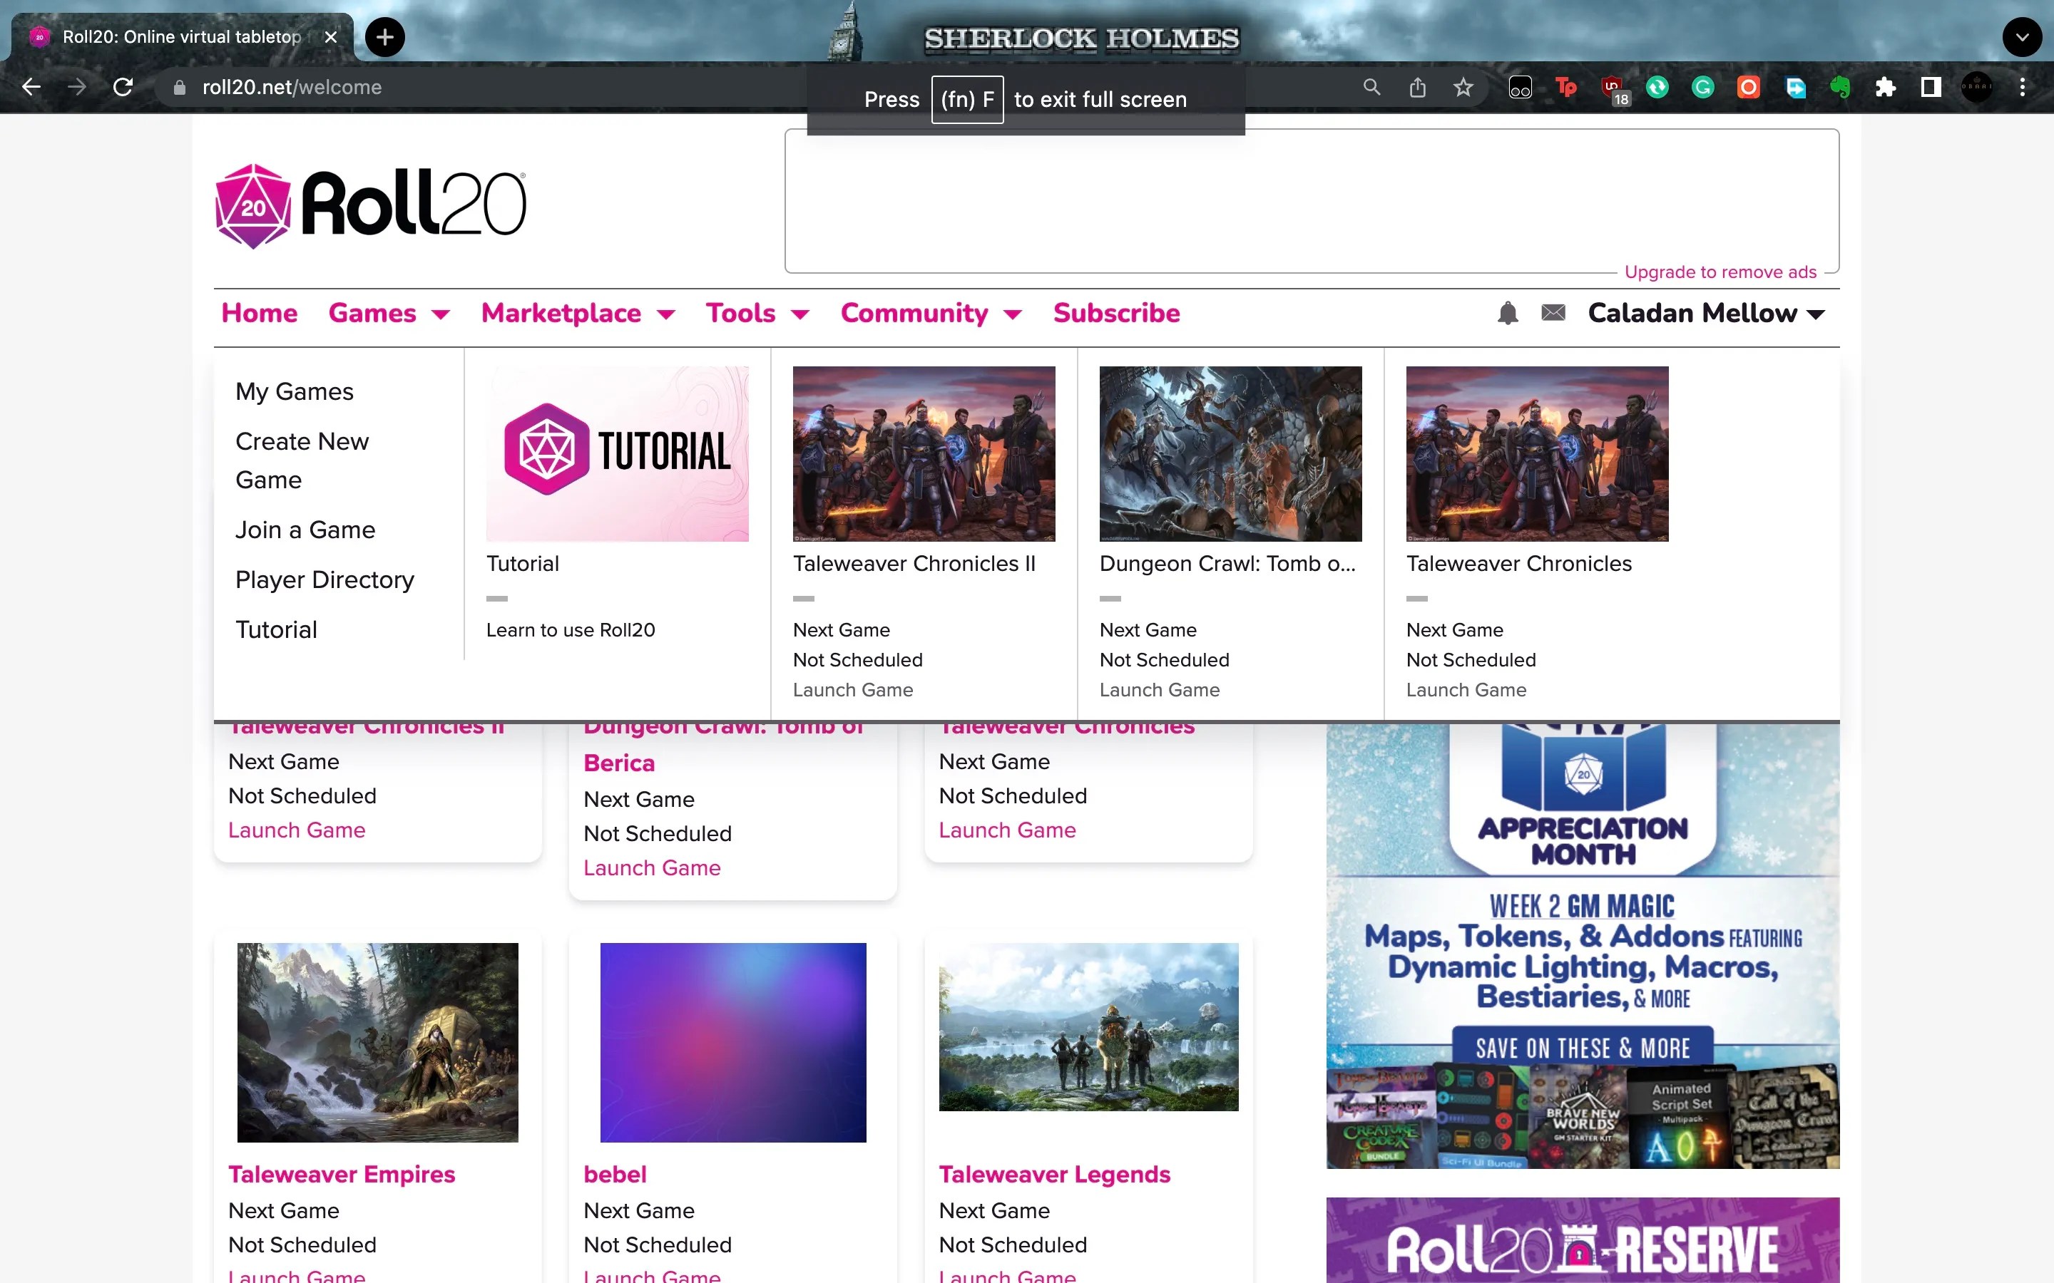Expand the Community dropdown menu
This screenshot has height=1283, width=2054.
(x=931, y=313)
